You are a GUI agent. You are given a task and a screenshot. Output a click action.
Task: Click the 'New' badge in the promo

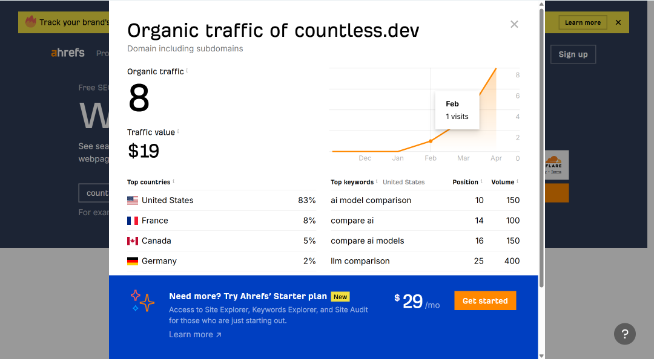pos(340,297)
